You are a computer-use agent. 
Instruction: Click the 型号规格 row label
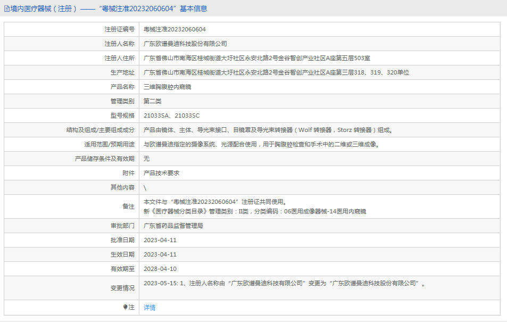coord(122,115)
